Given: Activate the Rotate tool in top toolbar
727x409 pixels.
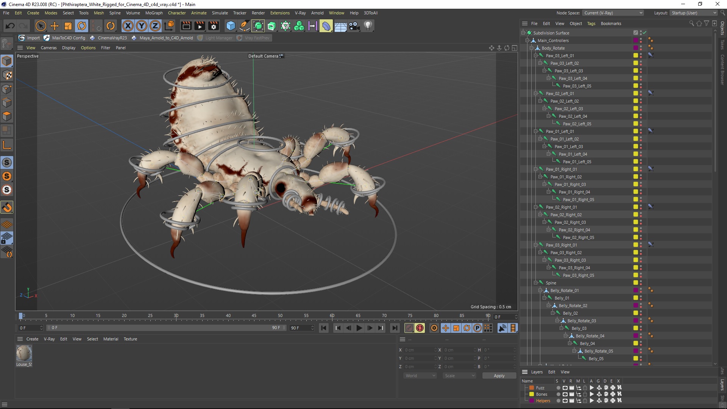Looking at the screenshot, I should tap(82, 26).
